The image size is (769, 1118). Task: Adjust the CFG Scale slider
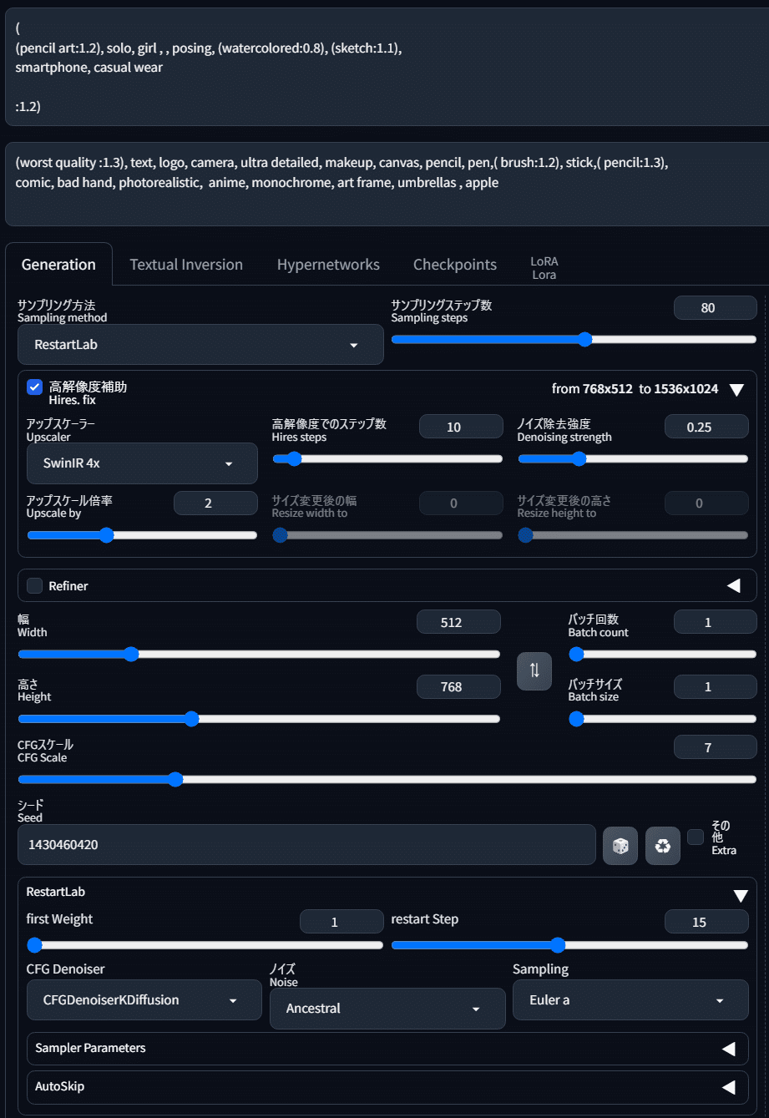tap(175, 779)
